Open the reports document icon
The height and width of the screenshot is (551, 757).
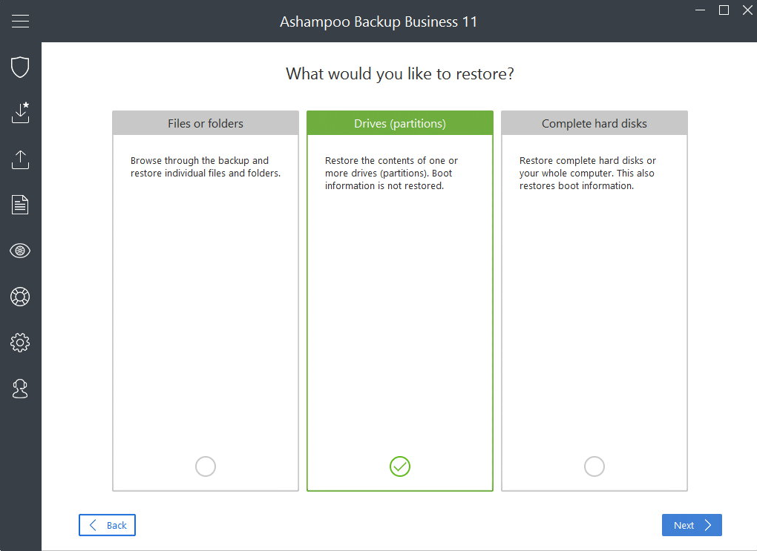click(20, 205)
